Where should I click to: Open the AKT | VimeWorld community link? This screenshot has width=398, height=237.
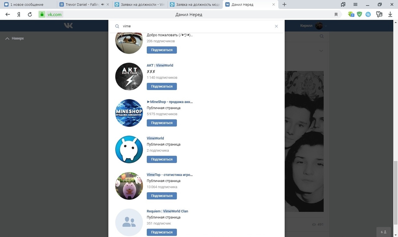pyautogui.click(x=160, y=65)
